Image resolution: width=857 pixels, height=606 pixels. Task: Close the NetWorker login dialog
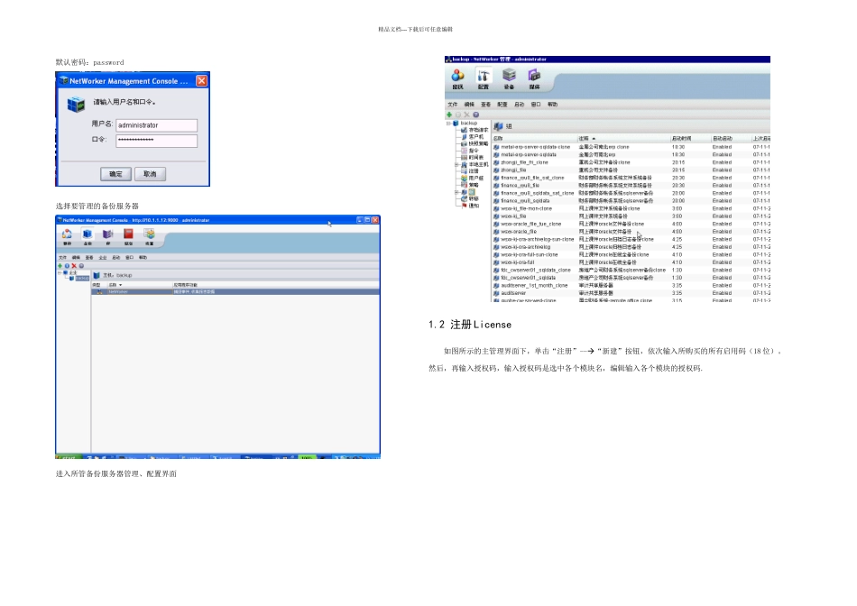coord(202,81)
